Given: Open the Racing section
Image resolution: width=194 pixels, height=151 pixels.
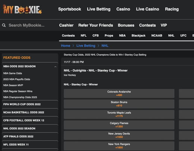Looking at the screenshot, I should [172, 9].
